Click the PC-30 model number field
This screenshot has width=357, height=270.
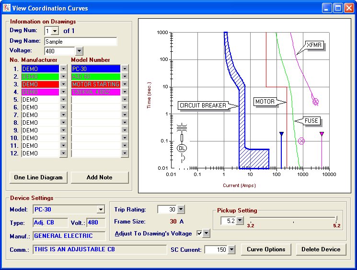[96, 69]
